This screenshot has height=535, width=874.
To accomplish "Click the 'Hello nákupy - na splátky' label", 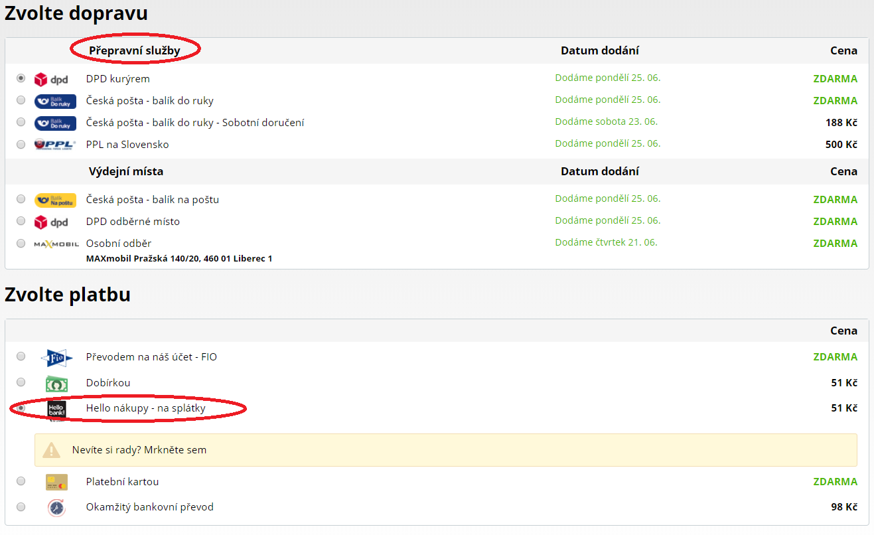I will point(146,409).
